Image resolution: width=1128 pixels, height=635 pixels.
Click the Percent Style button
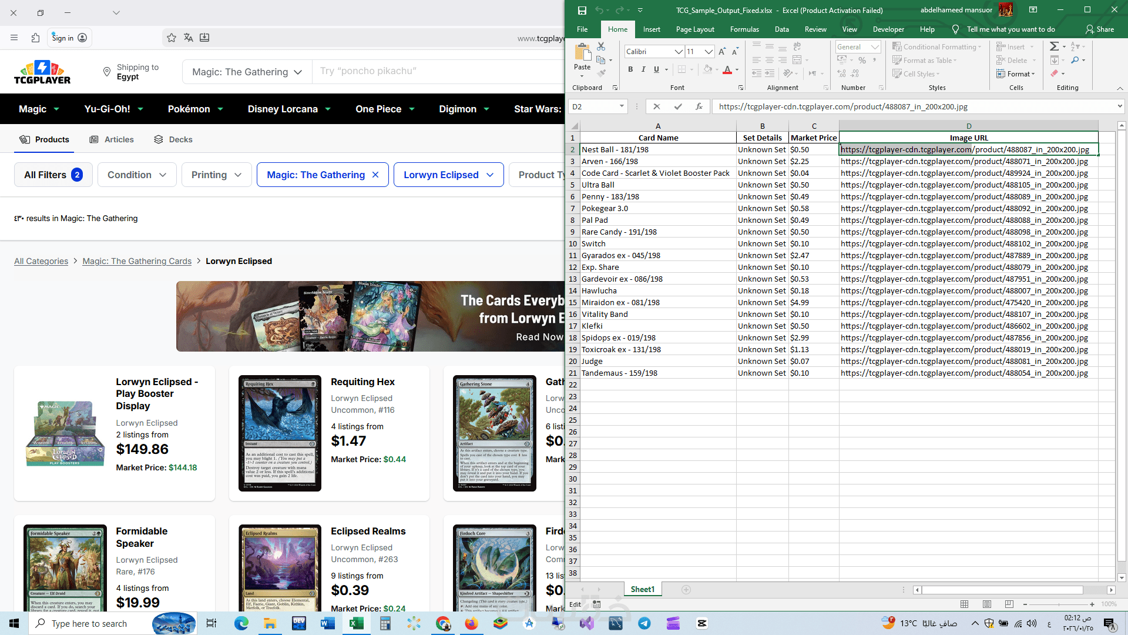click(862, 60)
